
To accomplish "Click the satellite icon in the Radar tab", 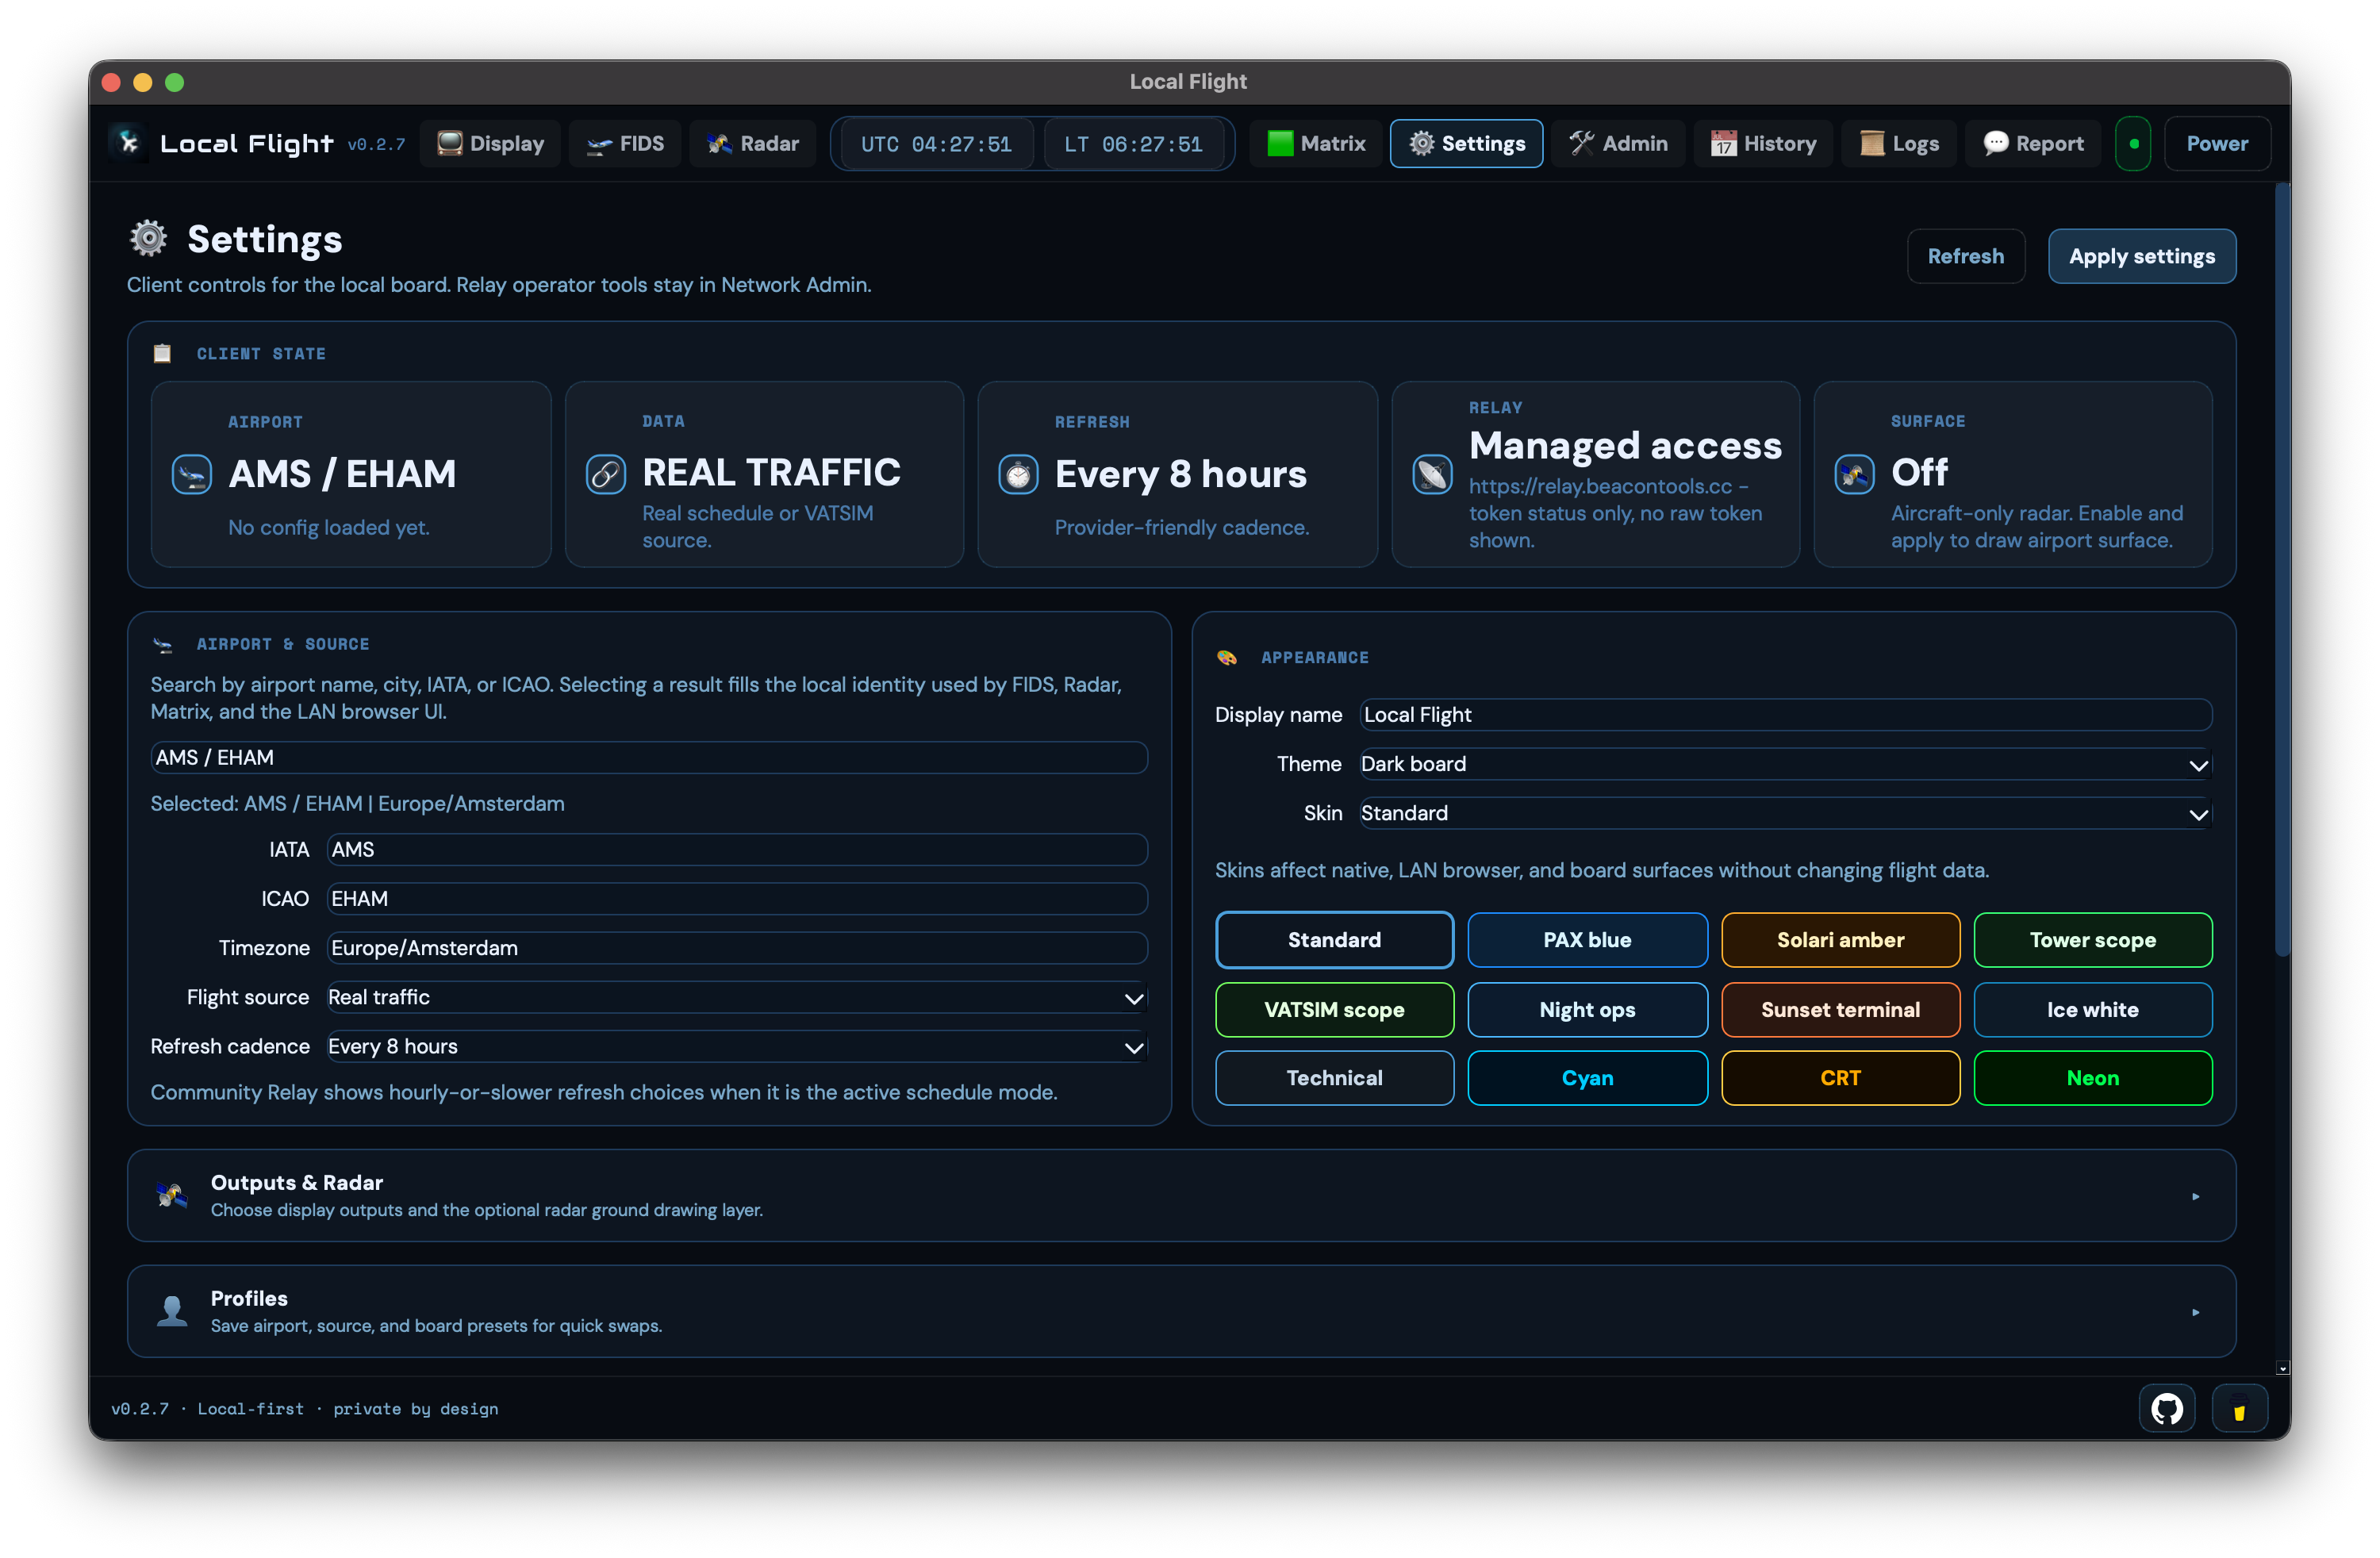I will pyautogui.click(x=720, y=144).
